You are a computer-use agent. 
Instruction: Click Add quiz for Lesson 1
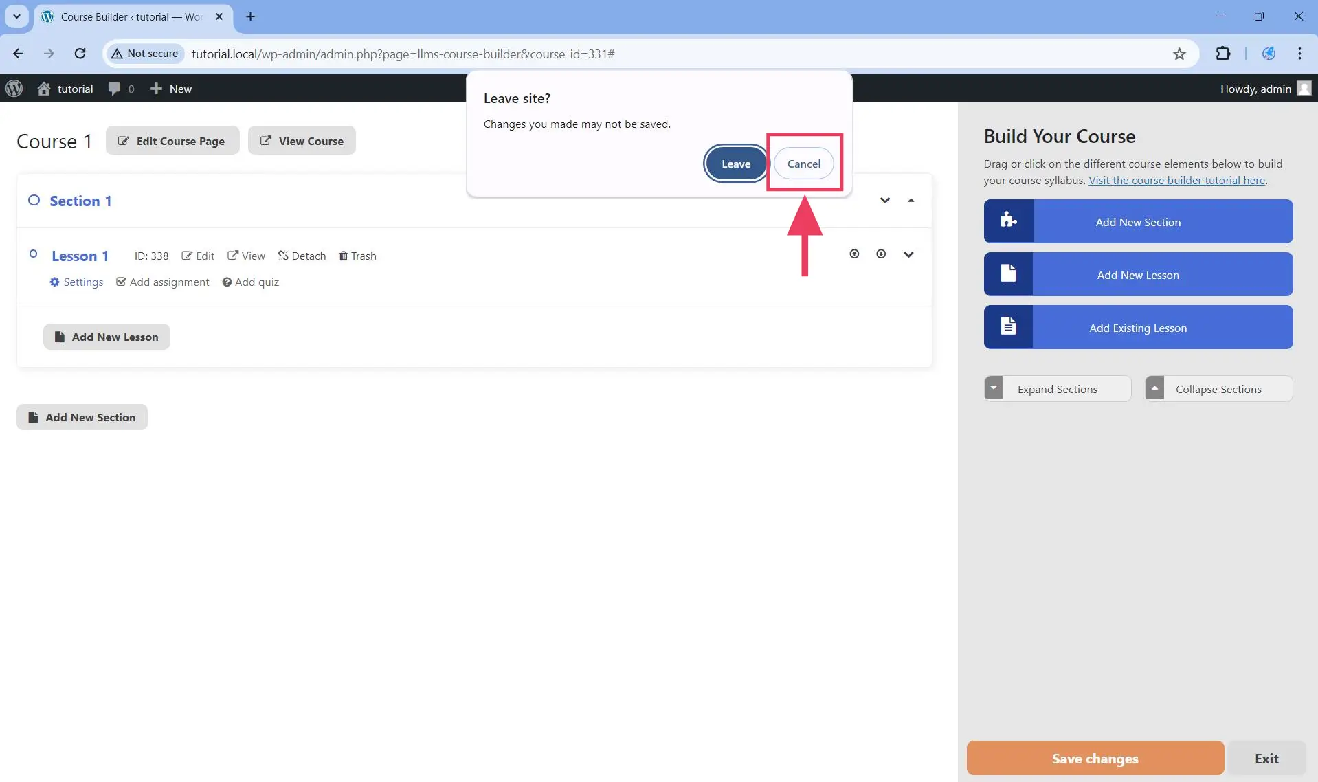(251, 282)
